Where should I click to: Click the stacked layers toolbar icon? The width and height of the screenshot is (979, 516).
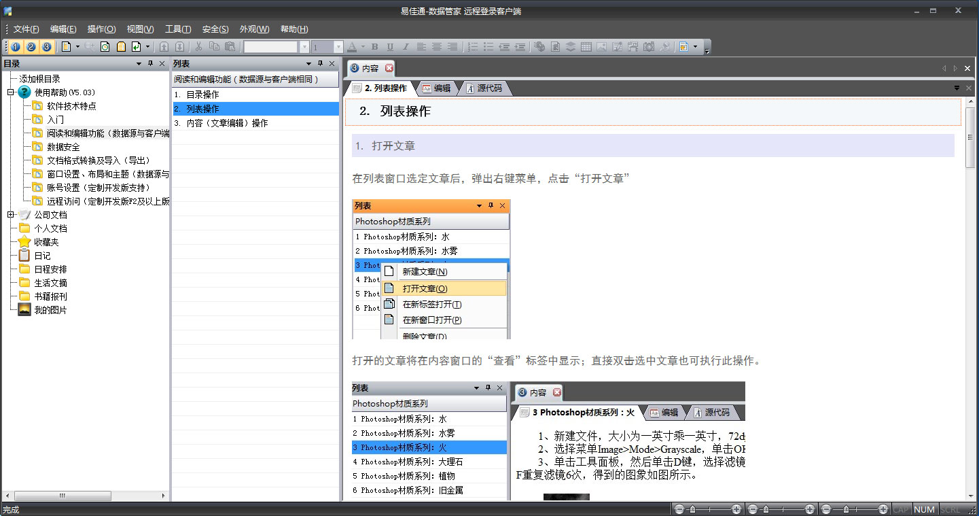tap(571, 47)
